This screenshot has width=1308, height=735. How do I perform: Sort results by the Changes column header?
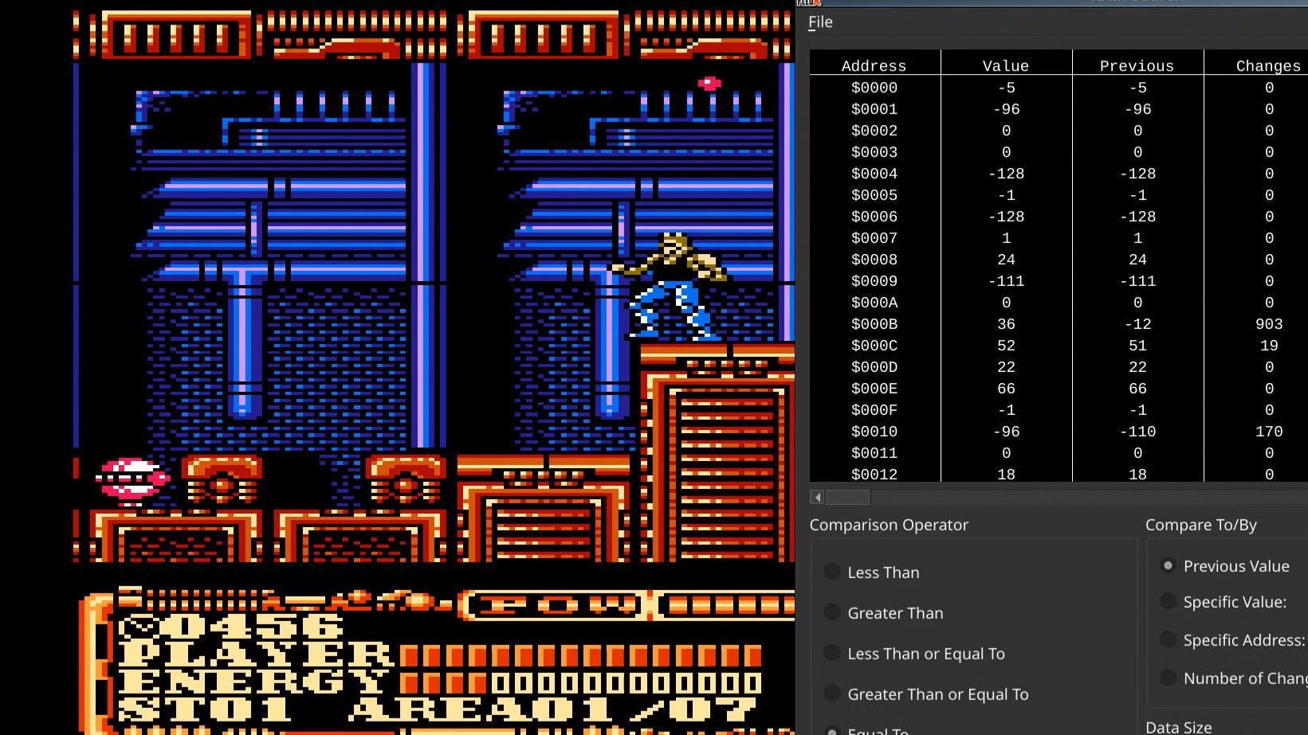pos(1267,65)
